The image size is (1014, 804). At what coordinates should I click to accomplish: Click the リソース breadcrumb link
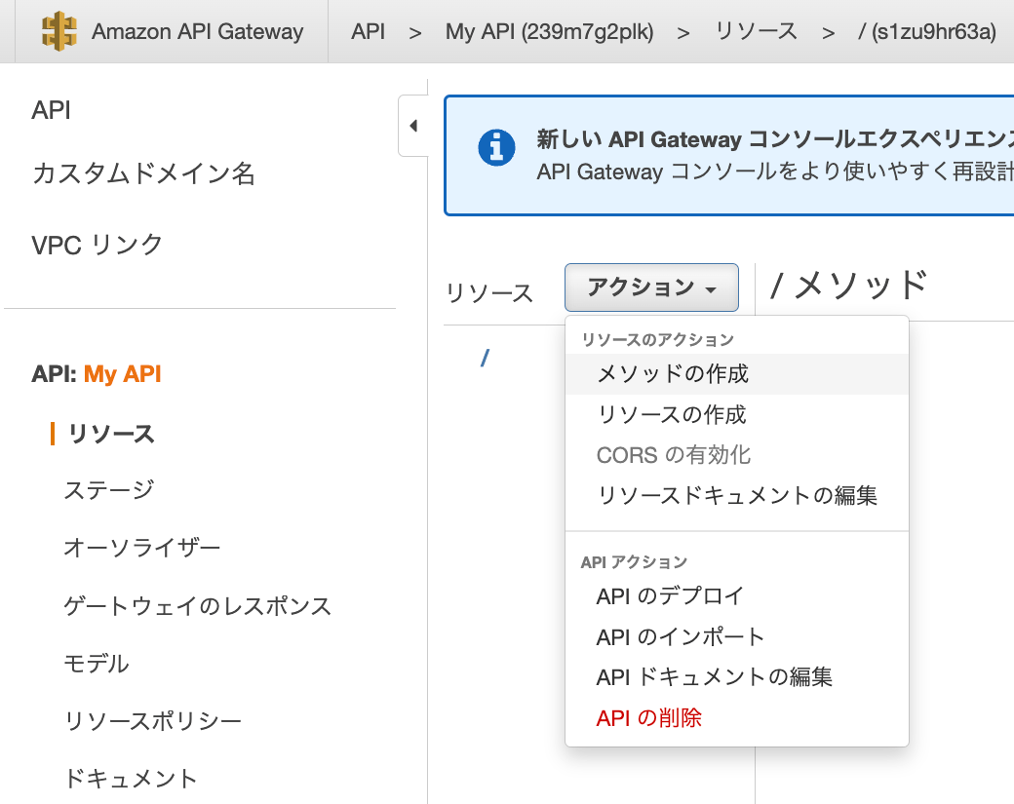[756, 31]
